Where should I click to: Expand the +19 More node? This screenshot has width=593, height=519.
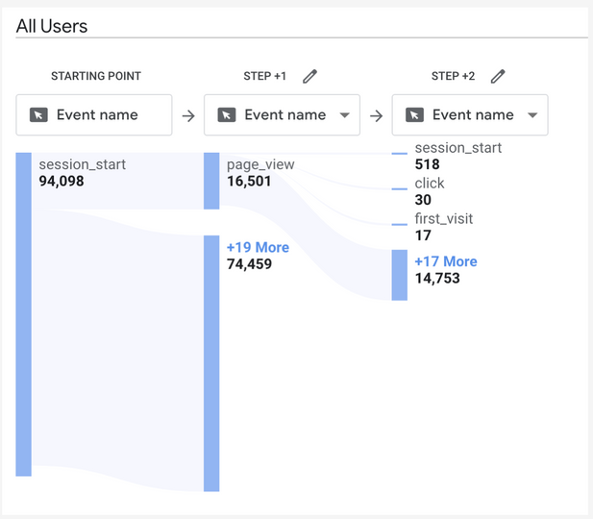click(x=258, y=247)
